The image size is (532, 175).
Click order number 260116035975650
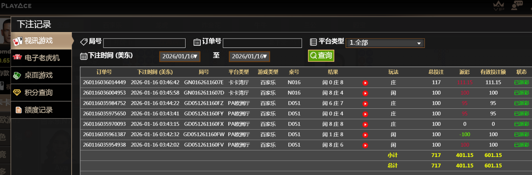pyautogui.click(x=105, y=114)
